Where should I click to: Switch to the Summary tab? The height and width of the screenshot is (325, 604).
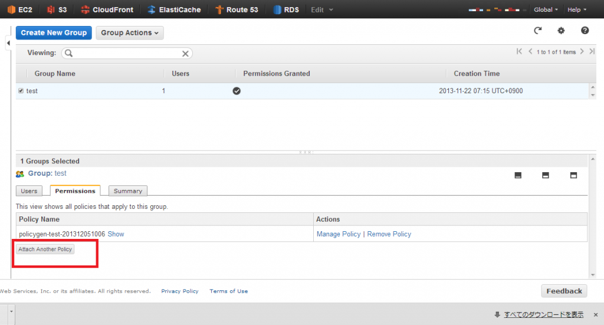(x=128, y=191)
